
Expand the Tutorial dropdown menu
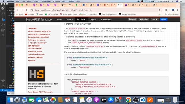(69, 20)
